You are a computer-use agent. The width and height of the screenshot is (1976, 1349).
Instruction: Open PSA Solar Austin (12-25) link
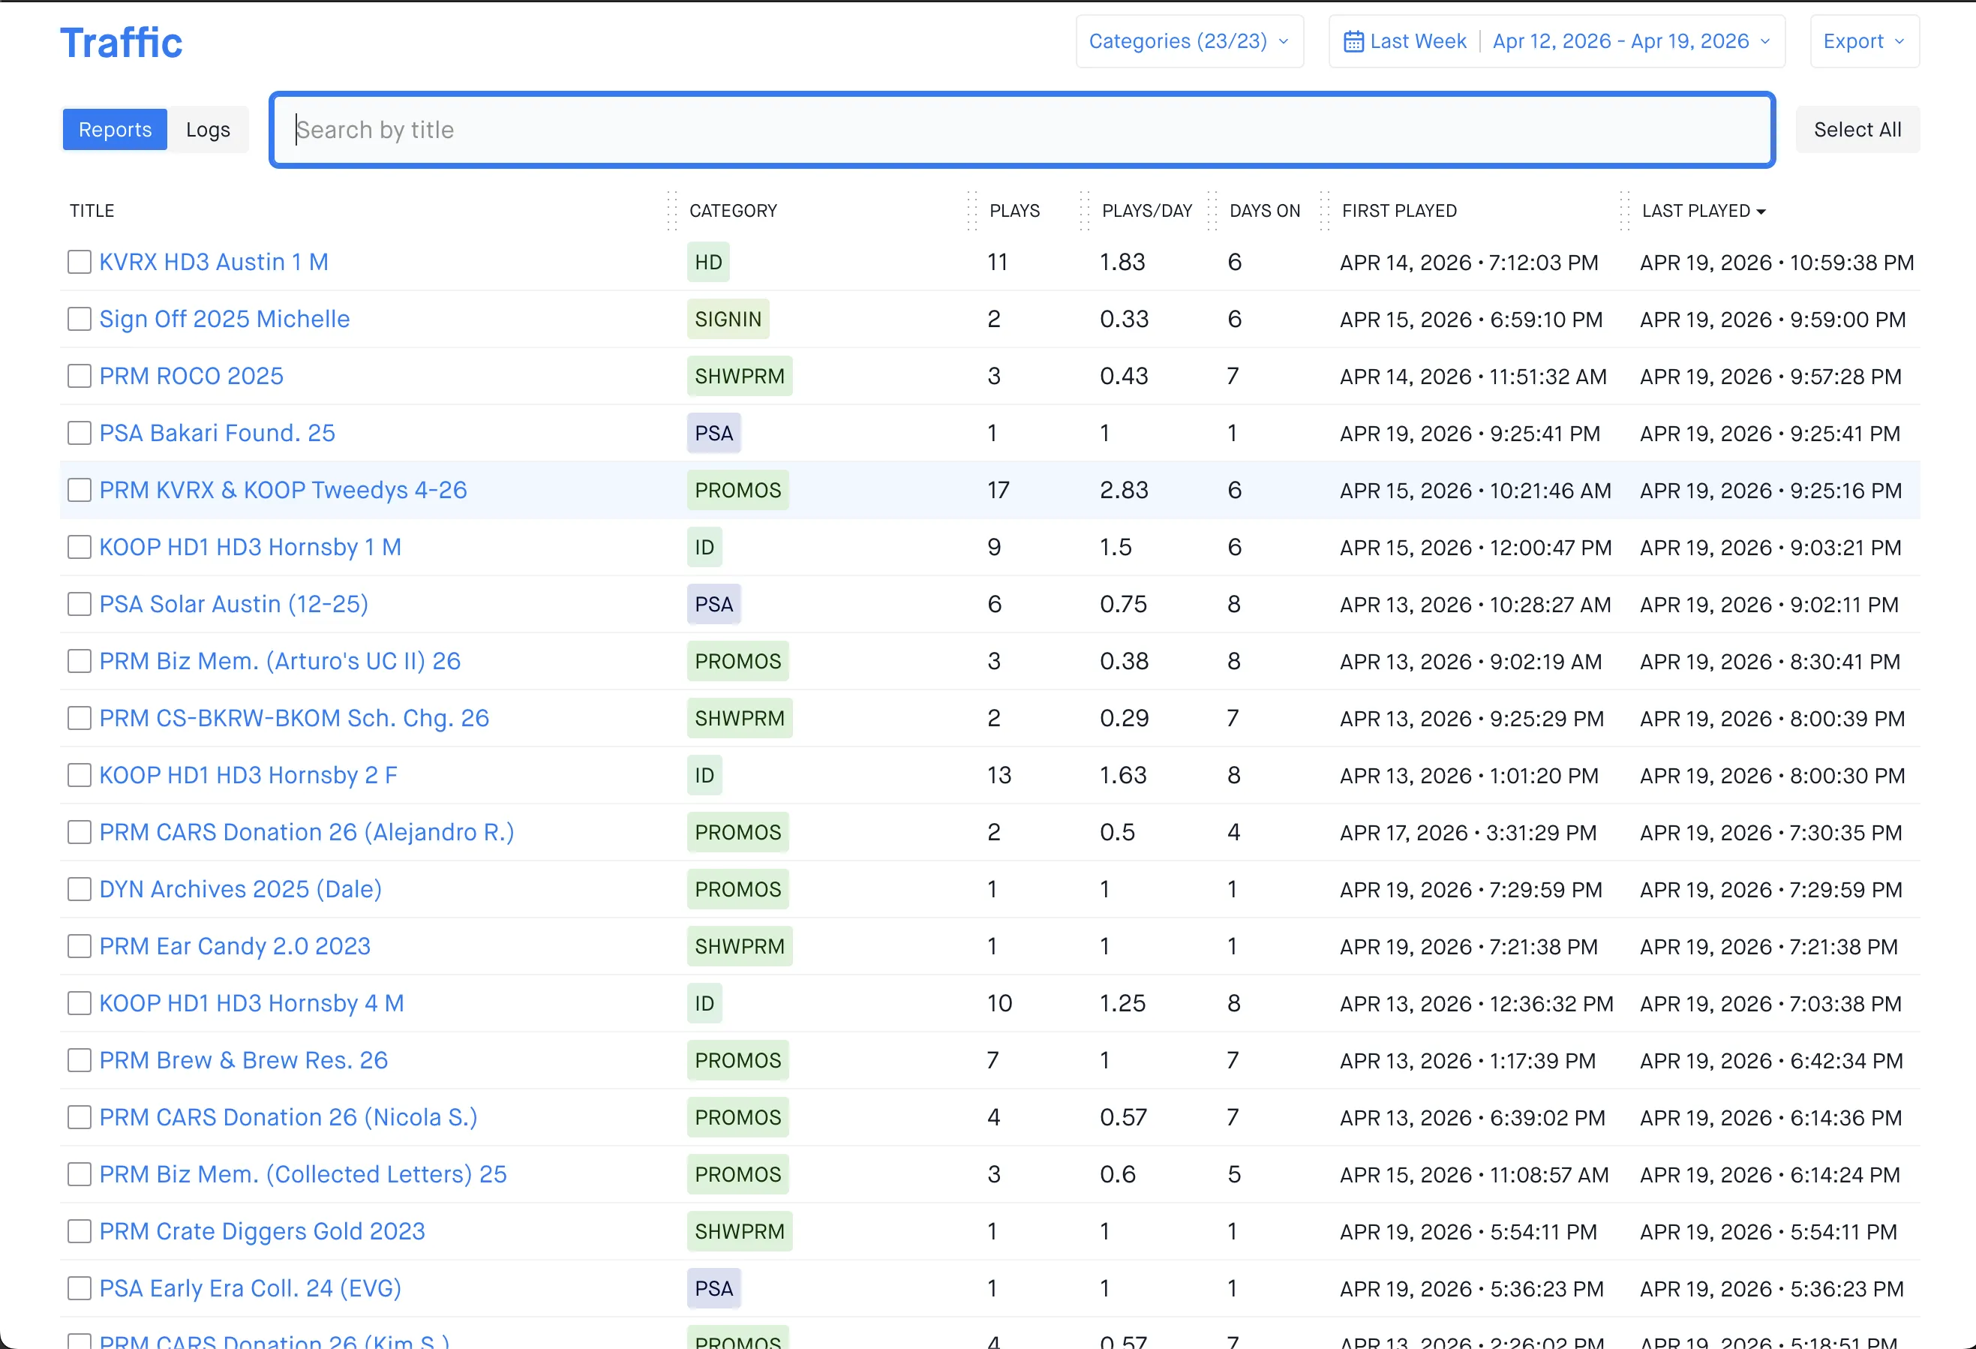point(234,604)
